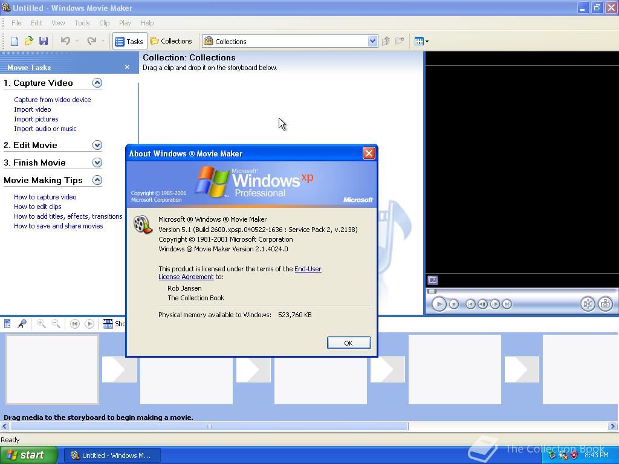Collapse the Movie Making Tips section

[97, 180]
